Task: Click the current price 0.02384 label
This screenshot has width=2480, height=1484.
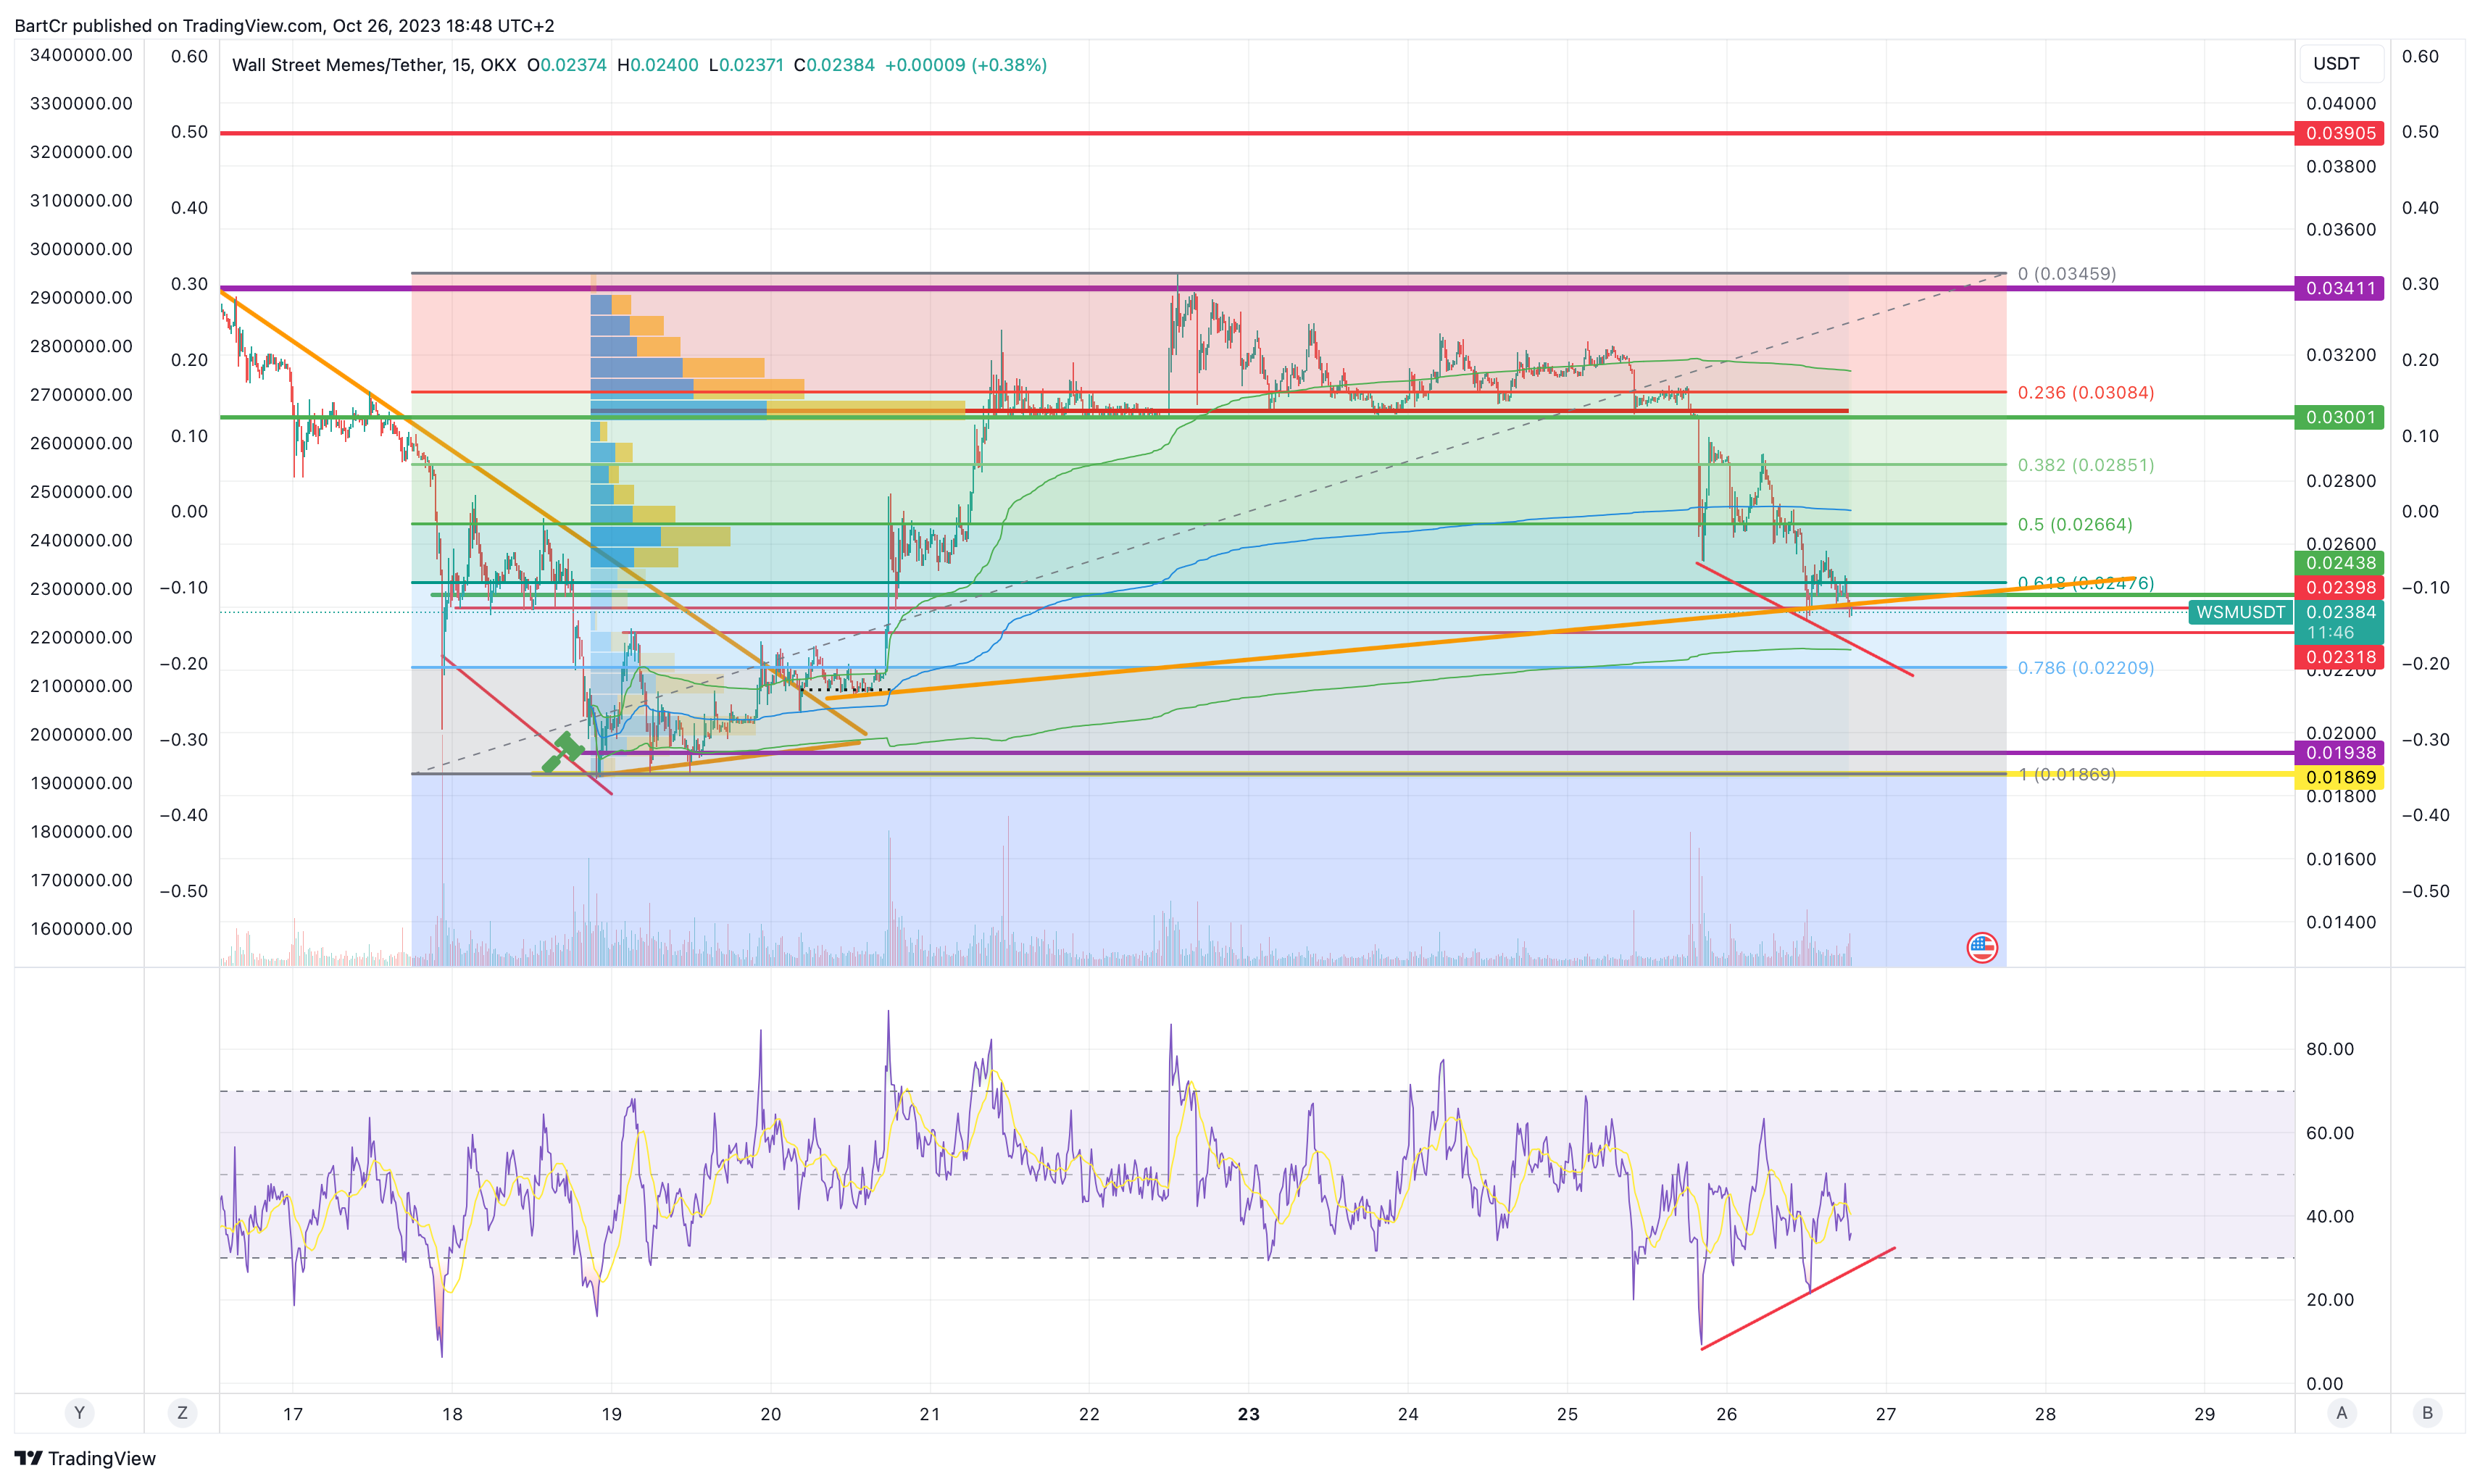Action: coord(2339,612)
